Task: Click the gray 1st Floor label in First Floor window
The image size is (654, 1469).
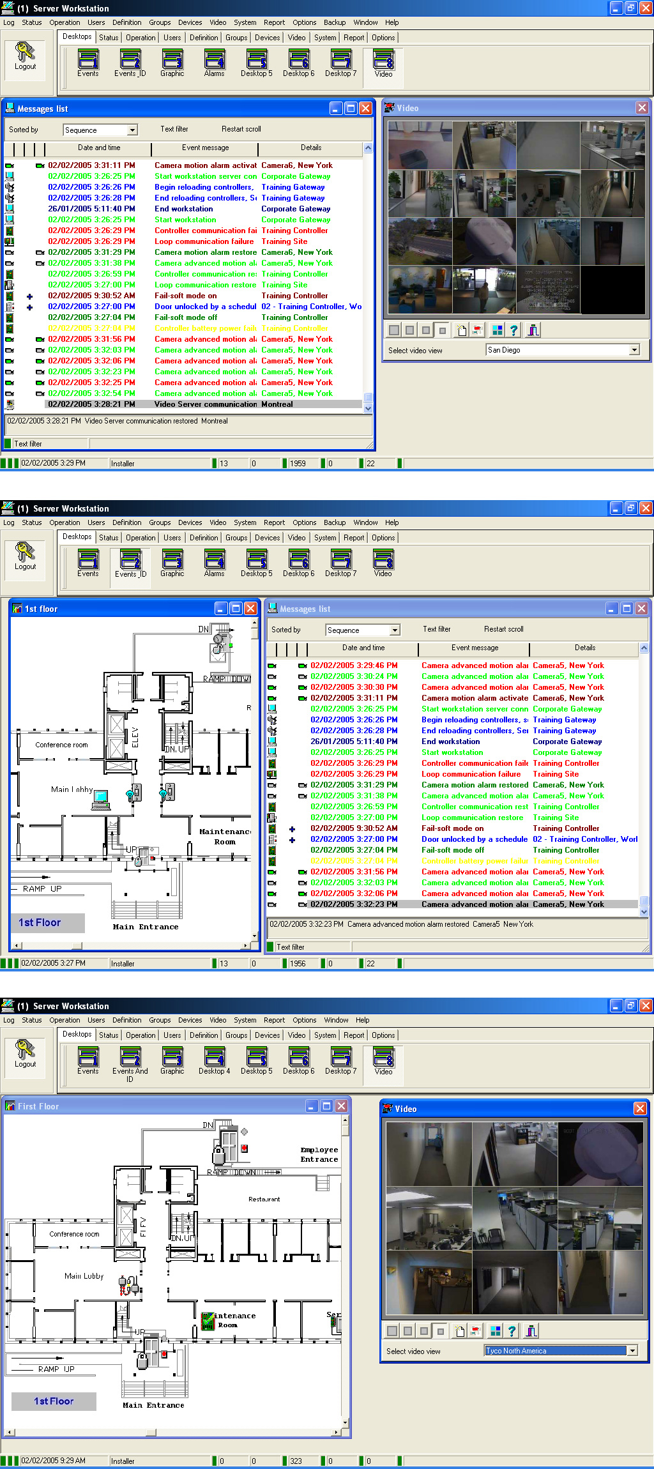Action: (54, 1401)
